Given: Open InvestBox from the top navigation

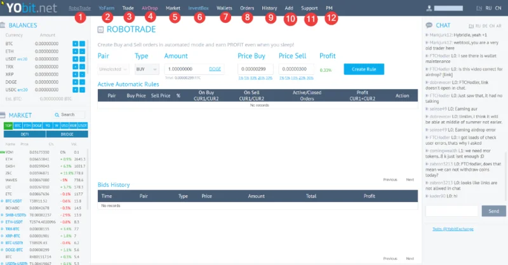Looking at the screenshot, I should point(198,8).
